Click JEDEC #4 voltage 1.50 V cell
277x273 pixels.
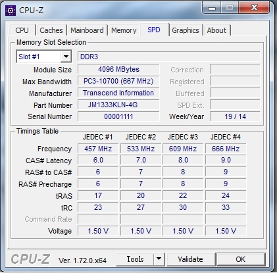click(226, 231)
